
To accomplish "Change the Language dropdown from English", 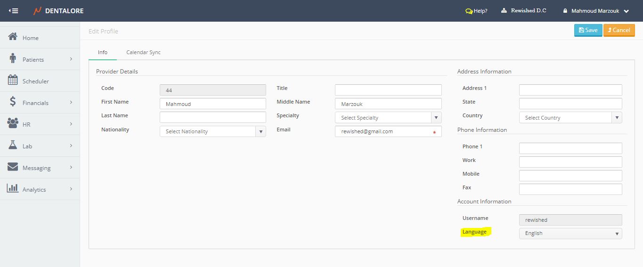I will 570,233.
